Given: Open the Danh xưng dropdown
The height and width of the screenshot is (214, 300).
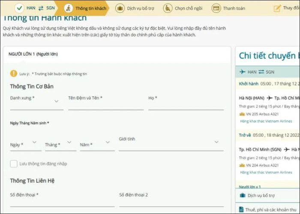Looking at the screenshot, I should (37, 102).
